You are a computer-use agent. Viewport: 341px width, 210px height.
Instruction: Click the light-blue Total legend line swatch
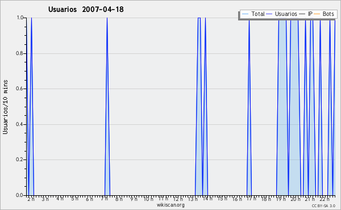[245, 14]
